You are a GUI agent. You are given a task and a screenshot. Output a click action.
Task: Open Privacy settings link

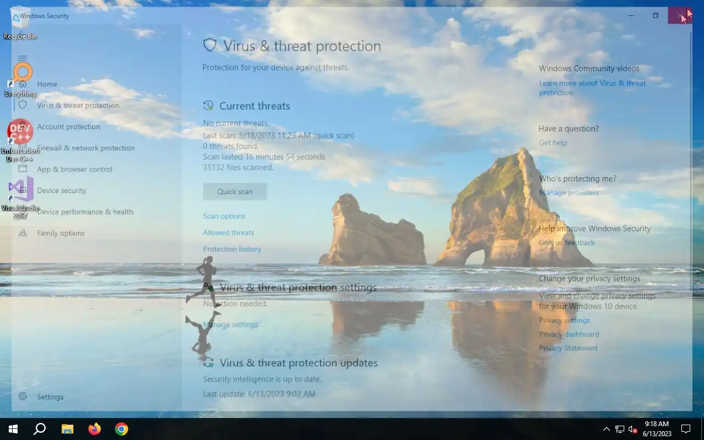point(564,320)
